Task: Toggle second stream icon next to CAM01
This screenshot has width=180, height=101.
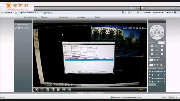Action: 19,28
